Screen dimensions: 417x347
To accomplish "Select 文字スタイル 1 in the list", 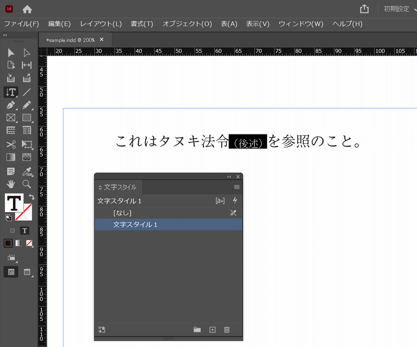I will click(168, 225).
